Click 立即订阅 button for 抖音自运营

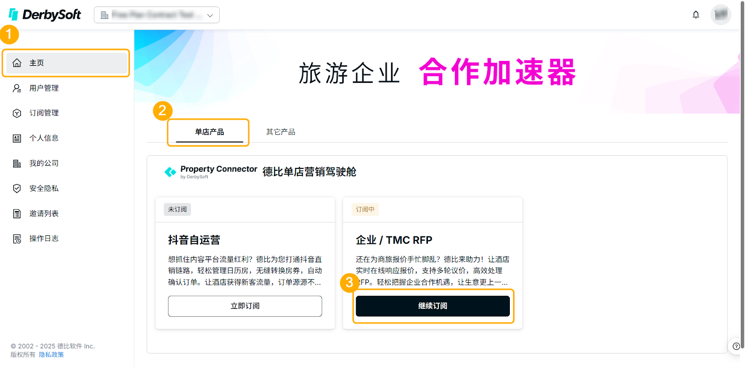(245, 306)
